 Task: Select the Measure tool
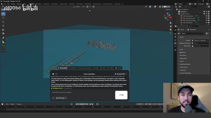click(x=3, y=42)
